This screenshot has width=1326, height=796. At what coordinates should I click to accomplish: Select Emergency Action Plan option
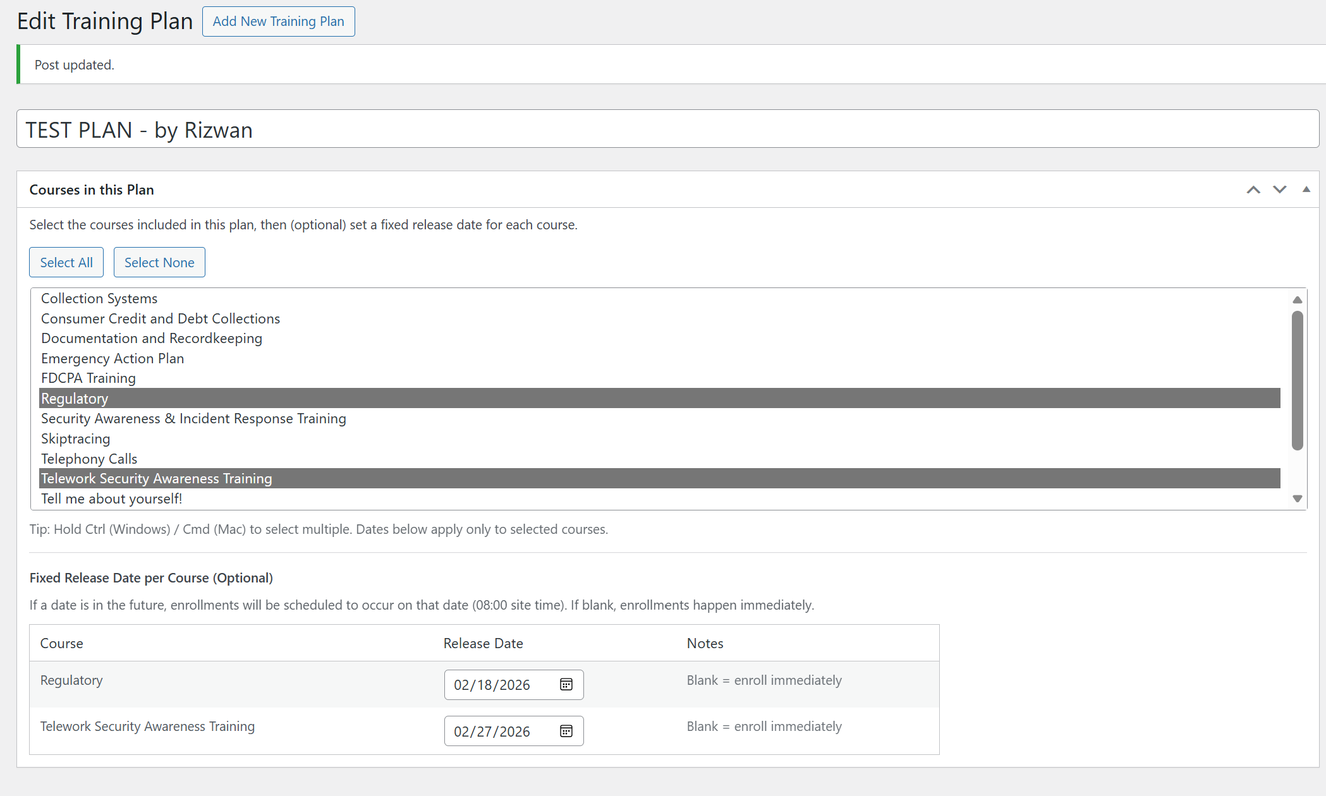[113, 359]
